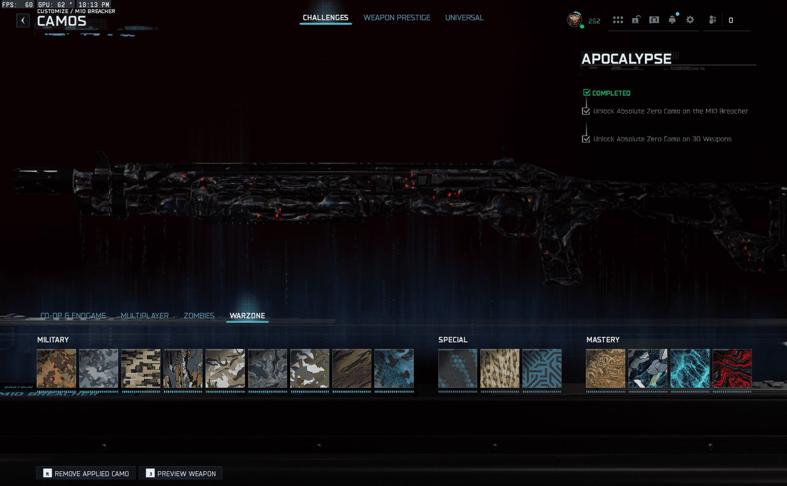Open the player profile emblem

coord(574,20)
